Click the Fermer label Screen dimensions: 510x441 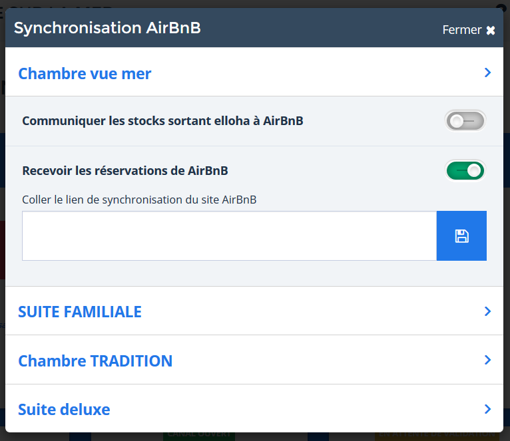(461, 30)
